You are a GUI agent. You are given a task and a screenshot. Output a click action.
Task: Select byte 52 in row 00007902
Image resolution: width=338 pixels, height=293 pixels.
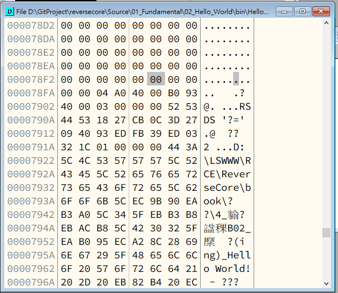[x=174, y=106]
